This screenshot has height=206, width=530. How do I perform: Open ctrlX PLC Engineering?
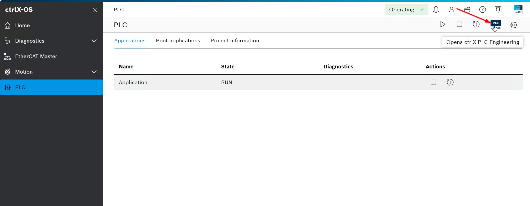click(496, 25)
